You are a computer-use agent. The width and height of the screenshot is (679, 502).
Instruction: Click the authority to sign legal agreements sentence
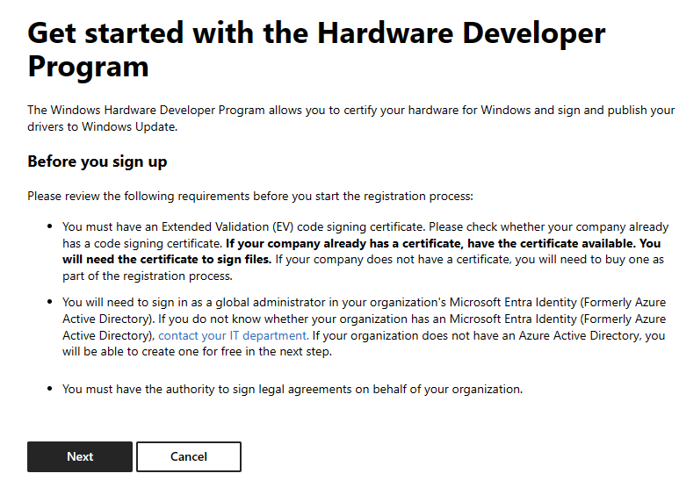click(293, 389)
